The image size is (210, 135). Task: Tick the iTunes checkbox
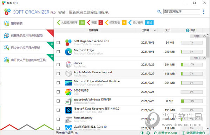(58, 64)
